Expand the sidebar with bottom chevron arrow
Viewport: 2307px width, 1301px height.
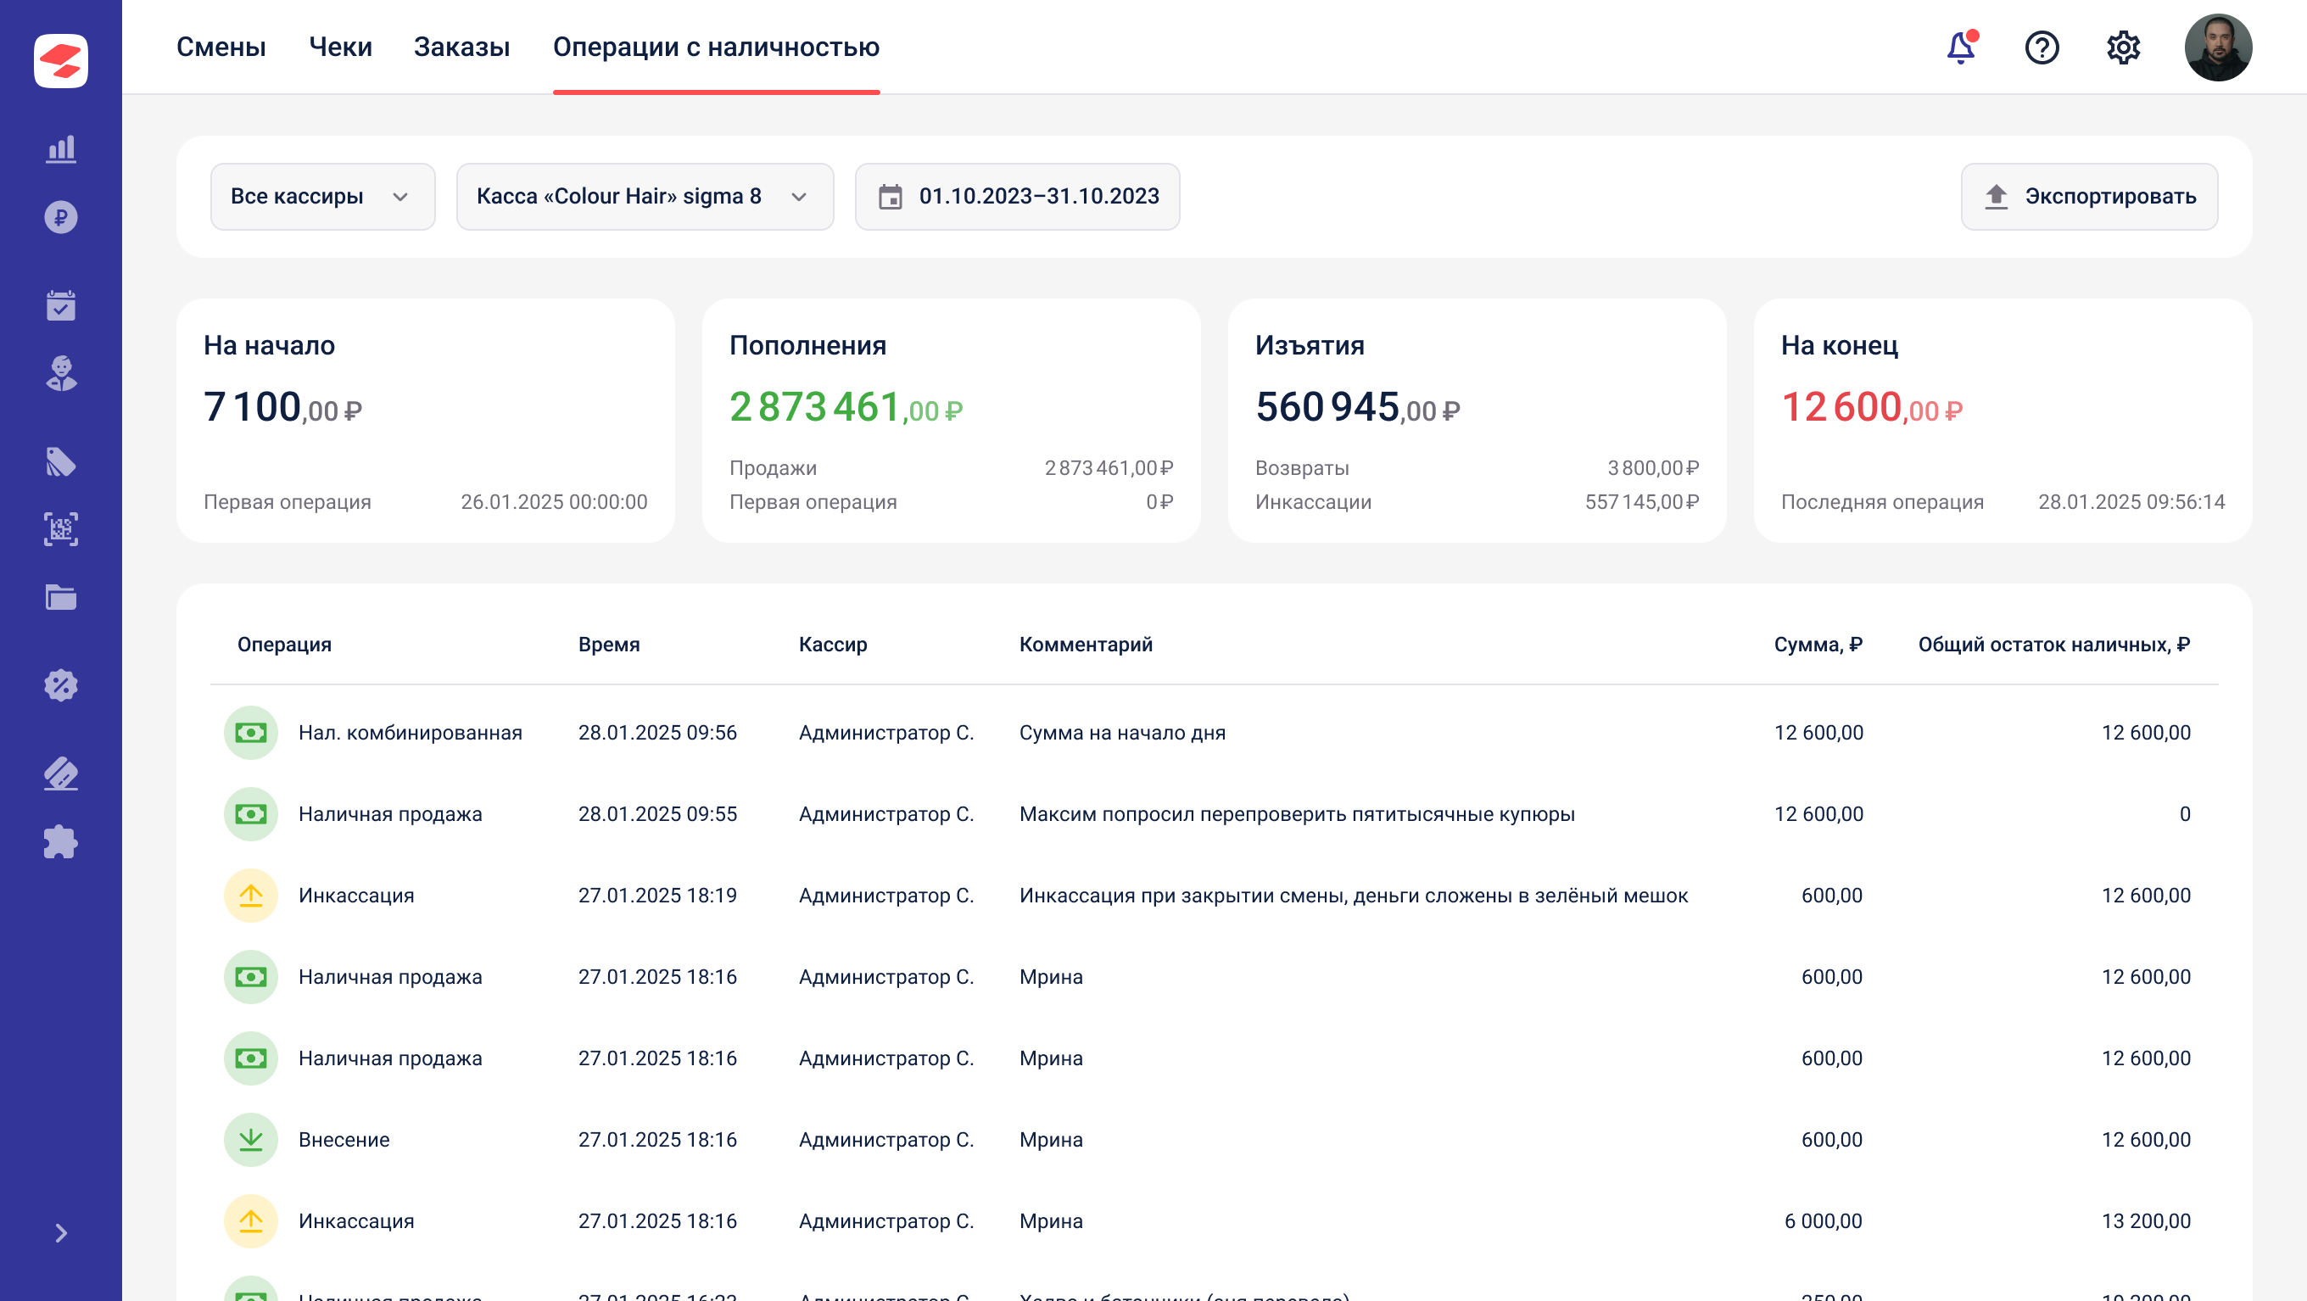(61, 1233)
